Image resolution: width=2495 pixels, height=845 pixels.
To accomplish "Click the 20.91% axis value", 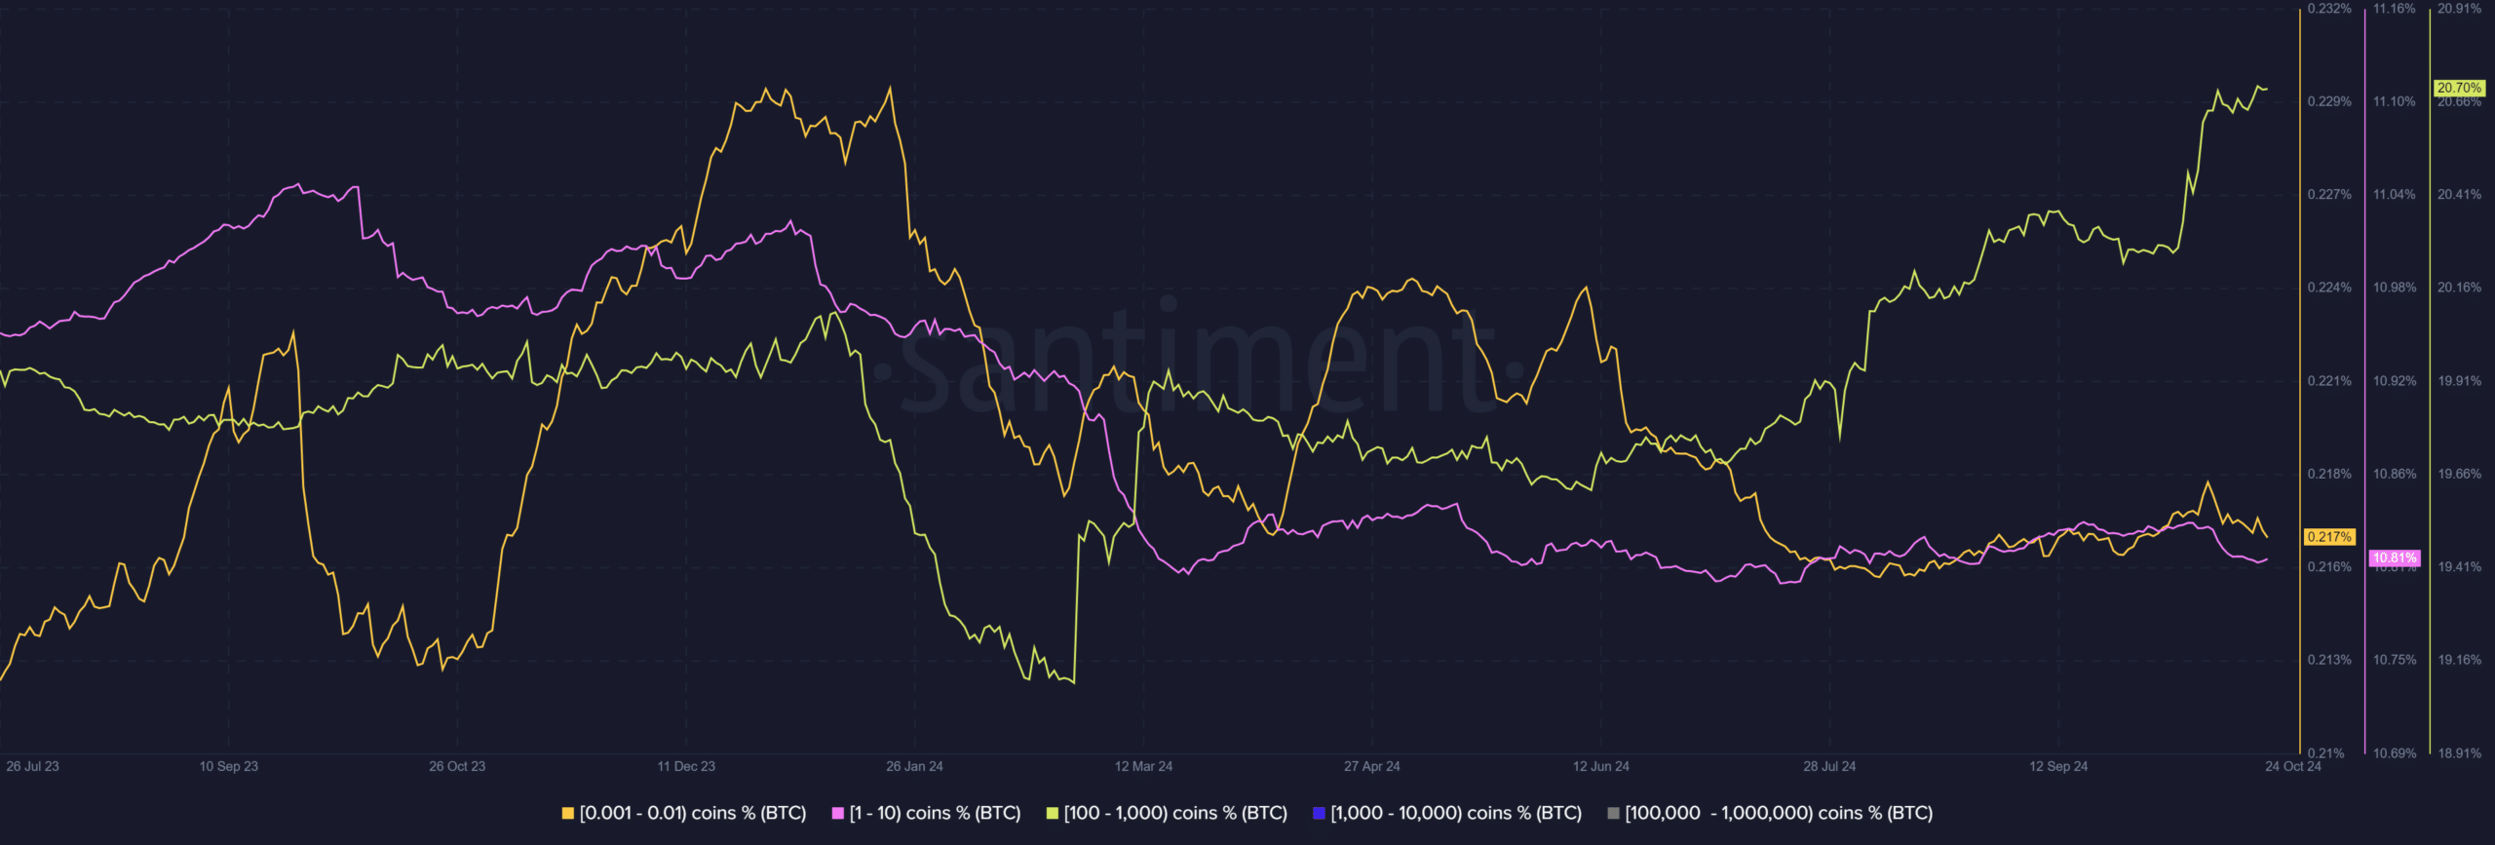I will pyautogui.click(x=2460, y=9).
